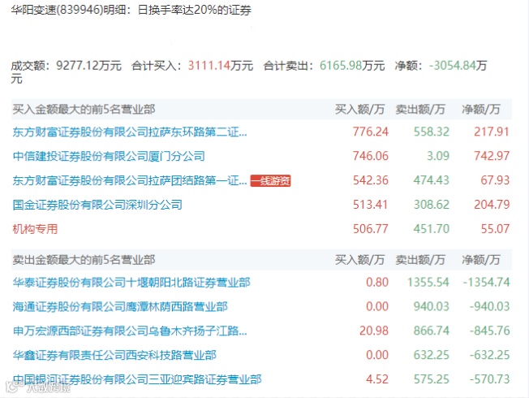Open 华鑫证券西安科技路营业部 link
Viewport: 529px width, 398px height.
point(114,355)
